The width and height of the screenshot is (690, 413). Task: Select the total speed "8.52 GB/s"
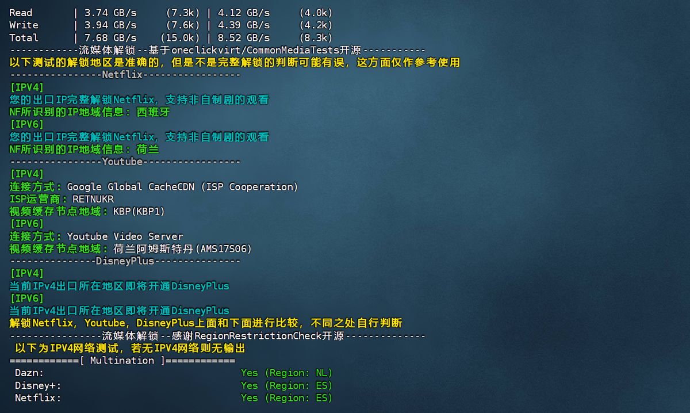(x=244, y=38)
